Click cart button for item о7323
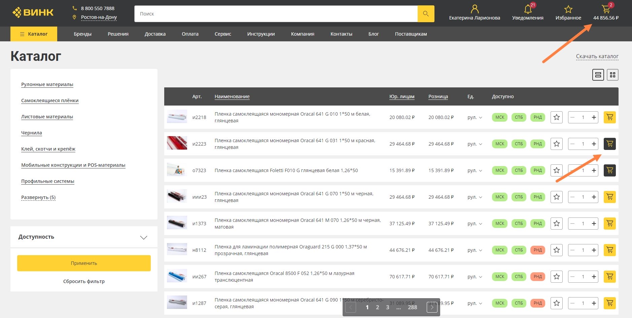This screenshot has width=632, height=318. pos(609,170)
